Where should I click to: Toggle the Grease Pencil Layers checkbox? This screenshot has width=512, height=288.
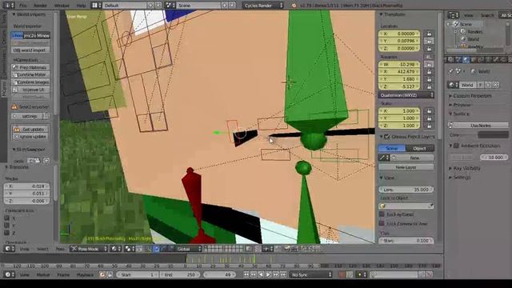(387, 137)
